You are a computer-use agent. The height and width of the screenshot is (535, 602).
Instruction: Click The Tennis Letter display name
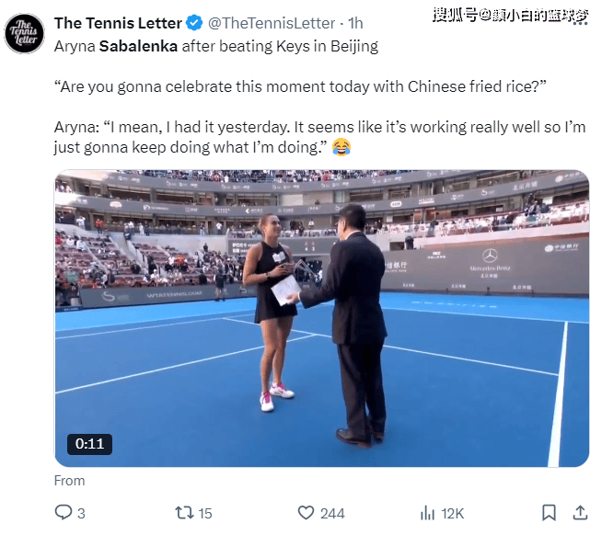pyautogui.click(x=118, y=23)
